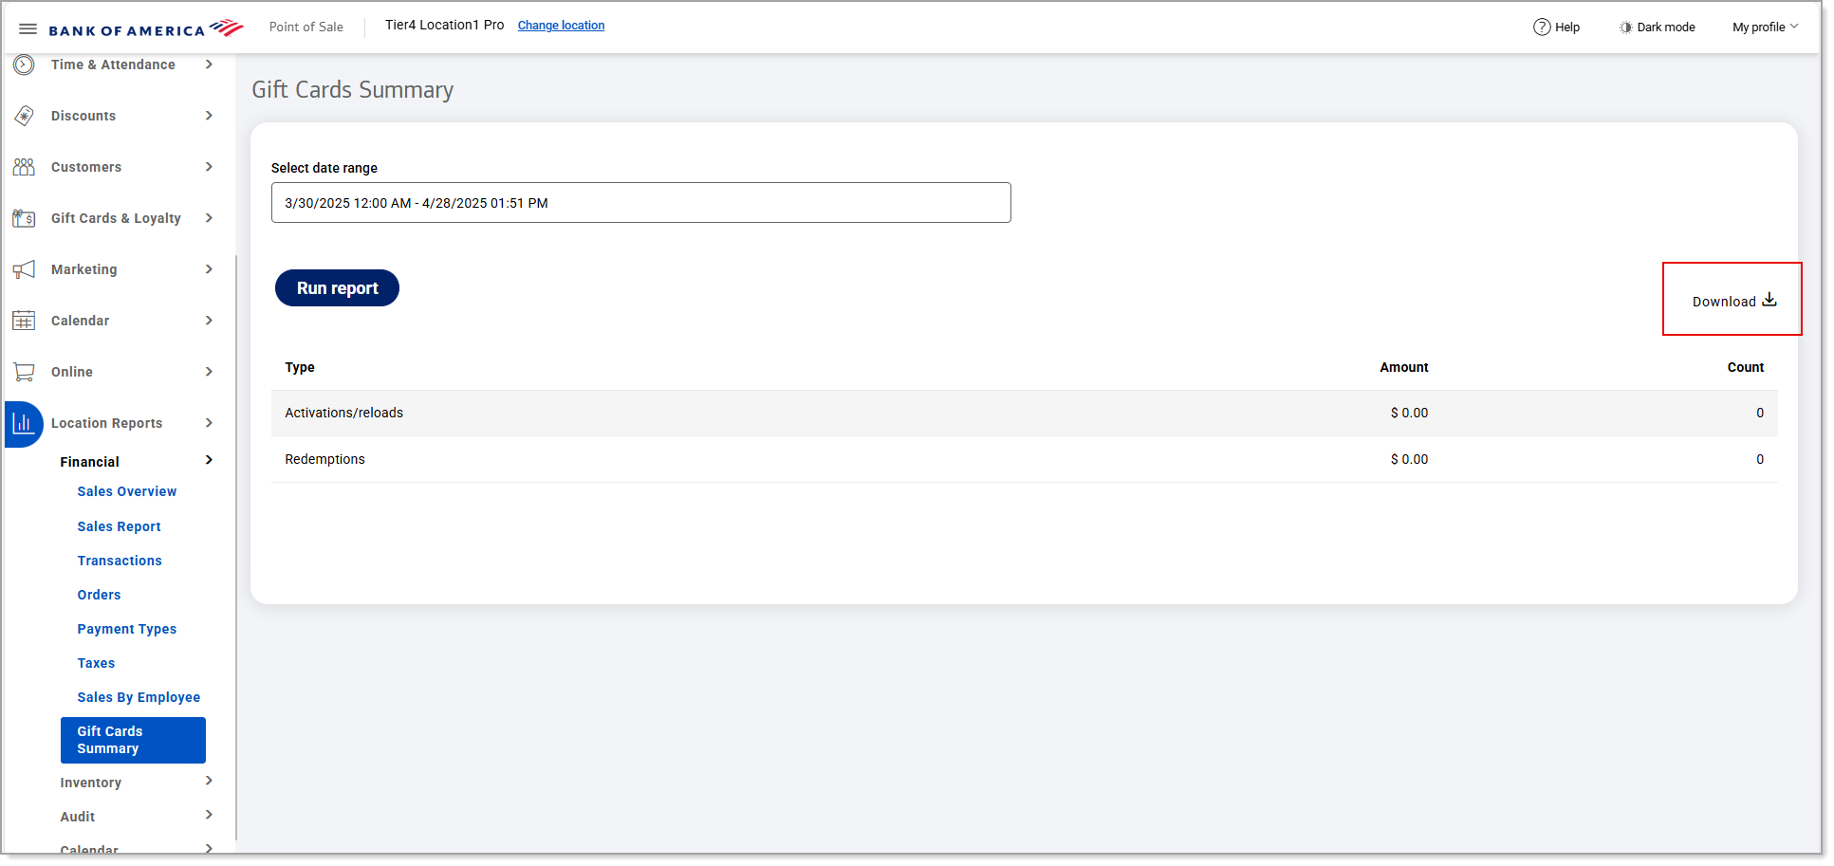The image size is (1834, 866).
Task: Click the Select date range field
Action: click(x=641, y=203)
